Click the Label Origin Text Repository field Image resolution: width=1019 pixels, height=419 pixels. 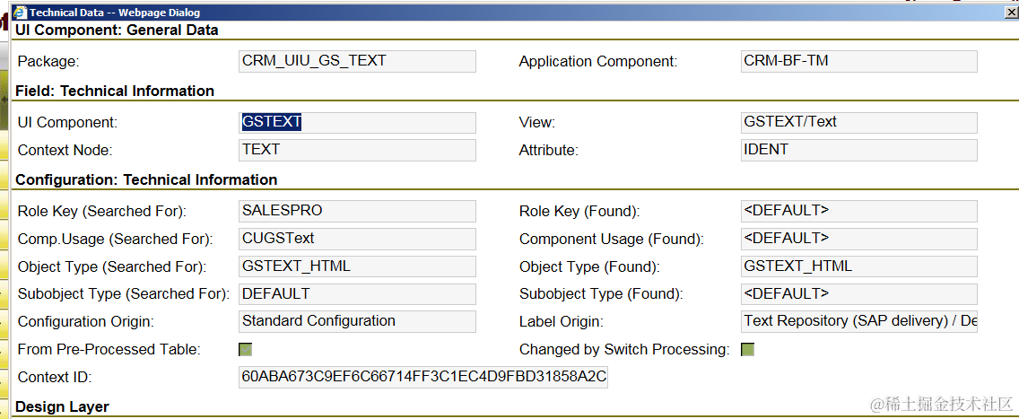859,321
